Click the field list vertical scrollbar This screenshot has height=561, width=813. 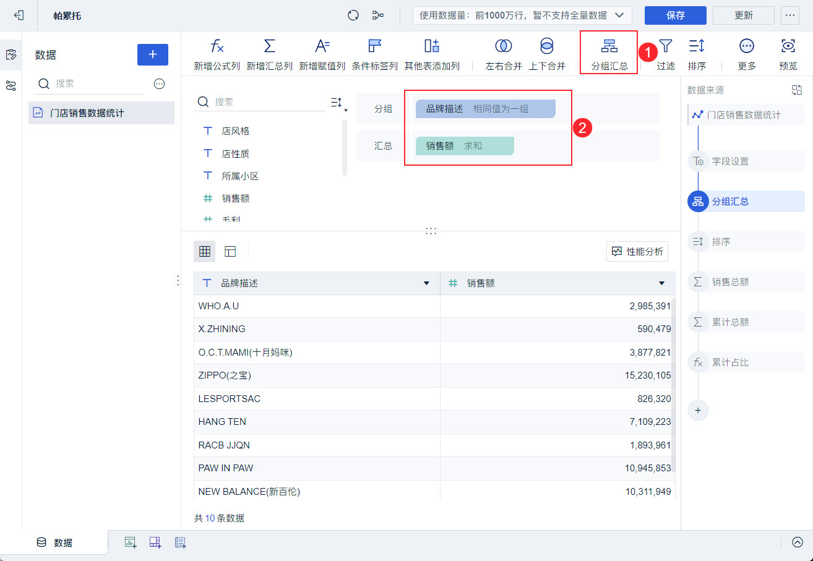point(345,147)
